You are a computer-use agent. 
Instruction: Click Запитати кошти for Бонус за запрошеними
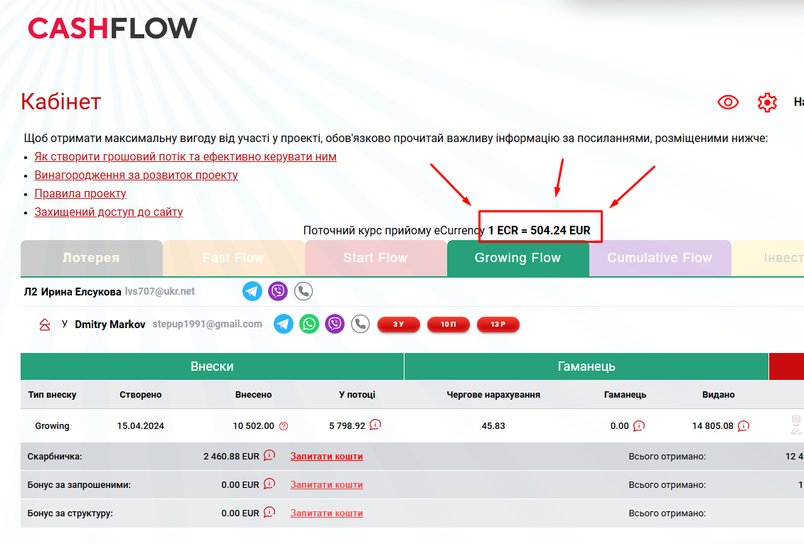[326, 484]
